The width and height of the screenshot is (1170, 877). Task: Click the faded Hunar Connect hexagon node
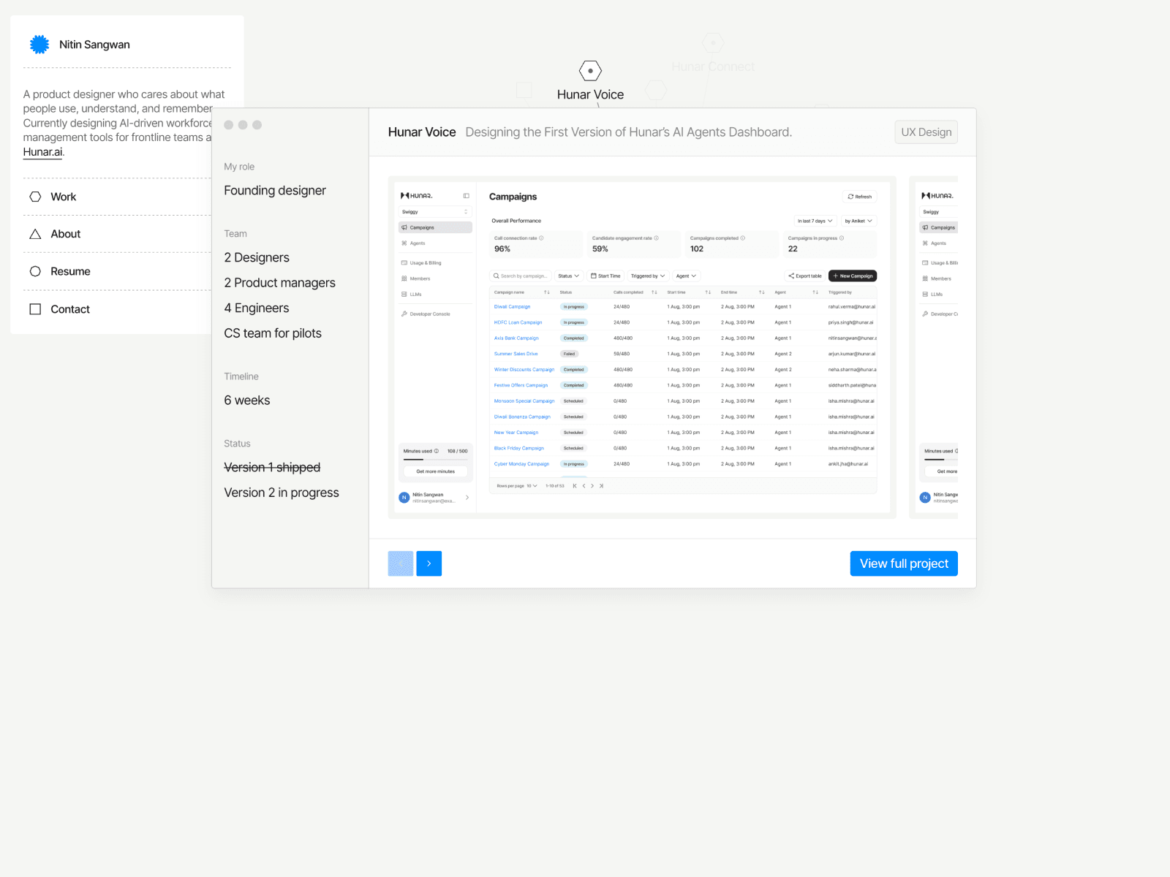(713, 42)
